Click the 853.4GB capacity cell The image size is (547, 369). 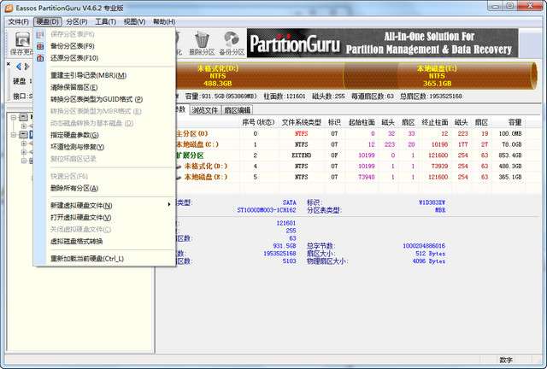coord(510,155)
